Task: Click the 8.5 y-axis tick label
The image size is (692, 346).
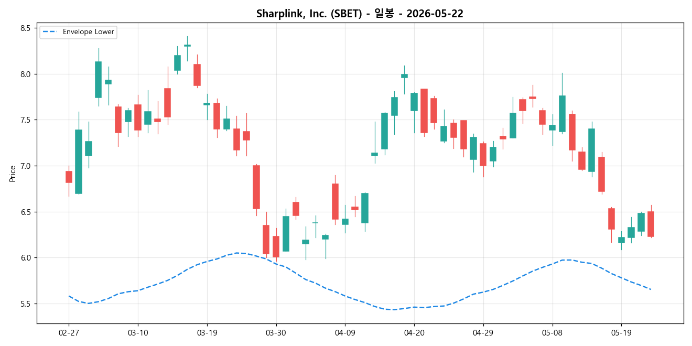Action: (25, 28)
